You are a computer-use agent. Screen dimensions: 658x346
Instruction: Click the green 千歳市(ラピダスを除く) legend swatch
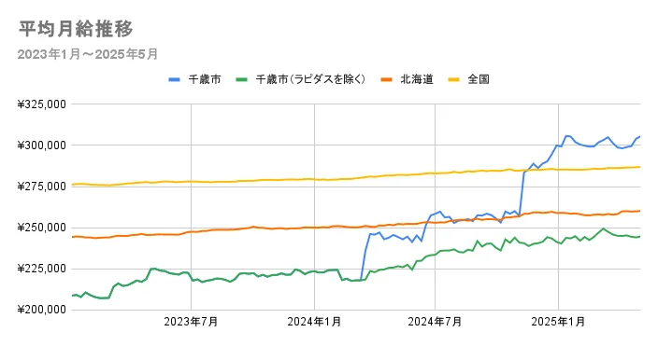click(242, 79)
